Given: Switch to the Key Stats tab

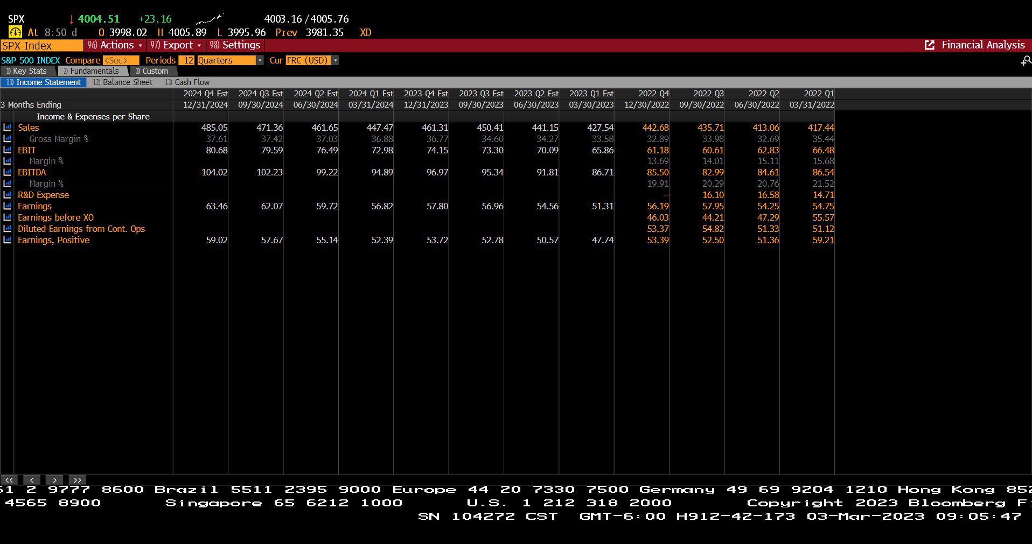Looking at the screenshot, I should pos(27,71).
